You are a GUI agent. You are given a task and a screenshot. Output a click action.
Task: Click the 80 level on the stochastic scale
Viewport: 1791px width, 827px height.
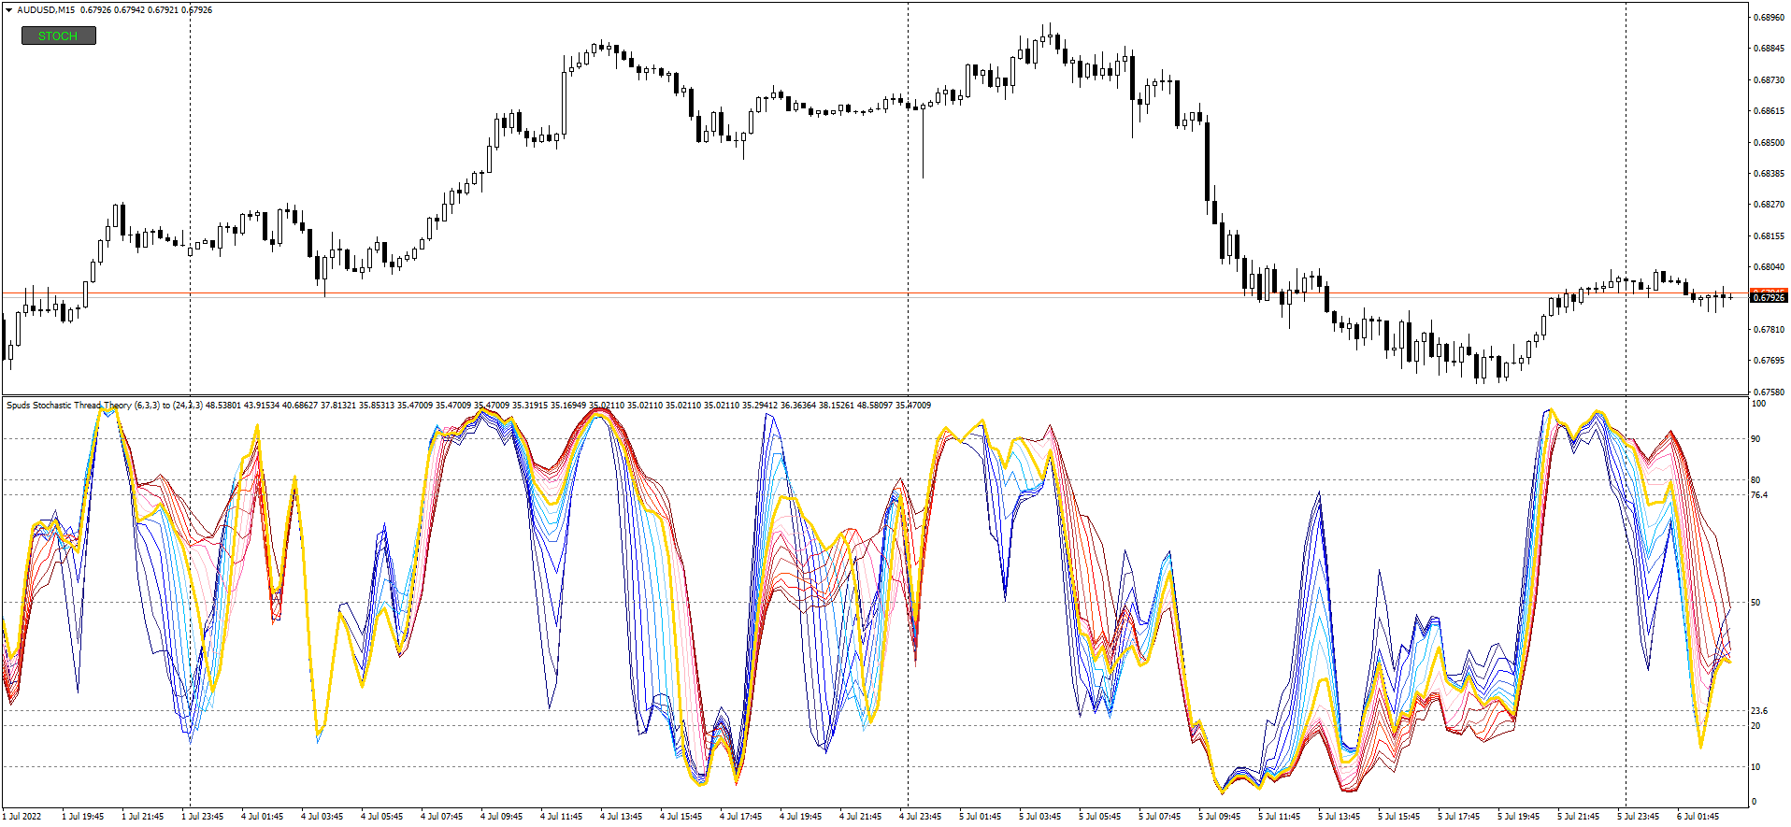[1755, 480]
